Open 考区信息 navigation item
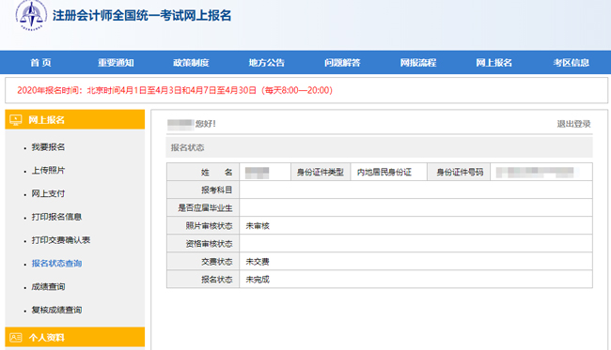 pyautogui.click(x=571, y=63)
